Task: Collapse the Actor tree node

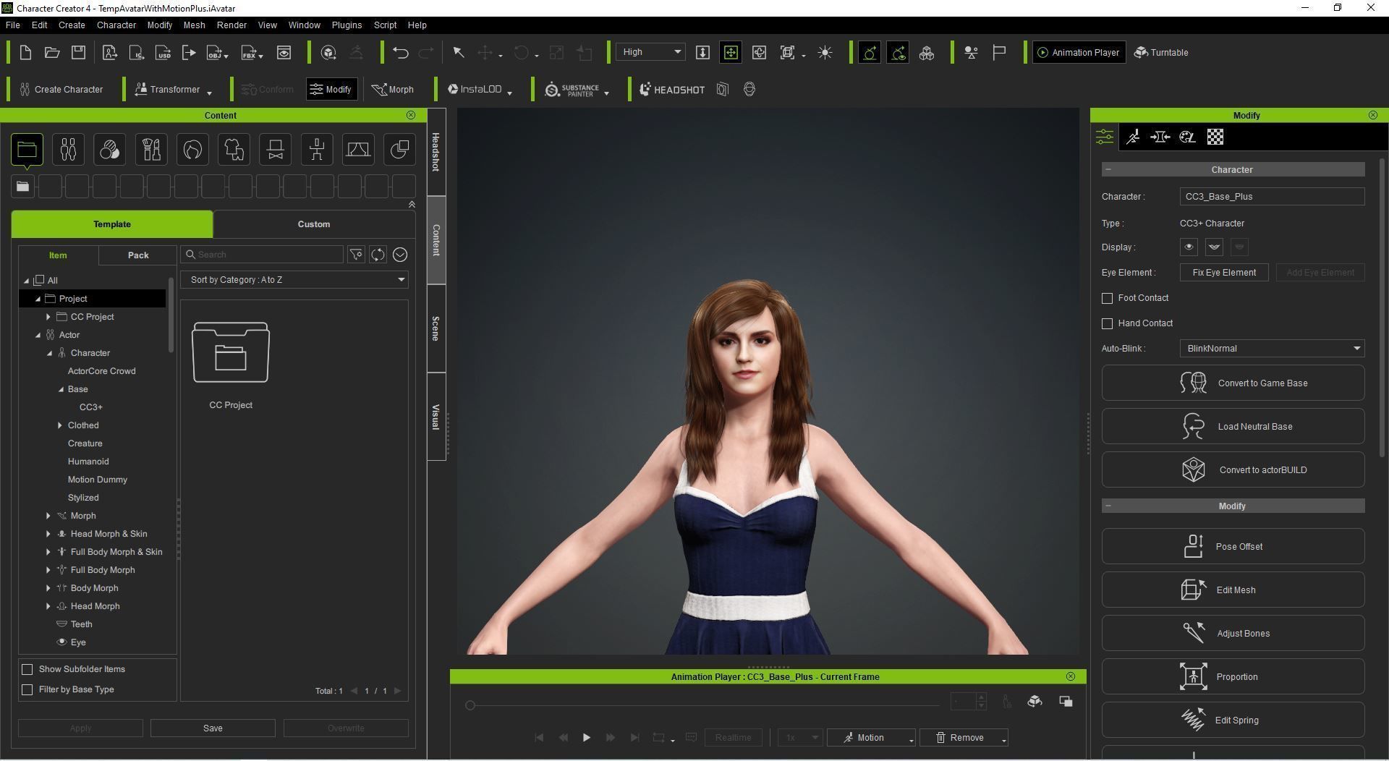Action: click(38, 335)
